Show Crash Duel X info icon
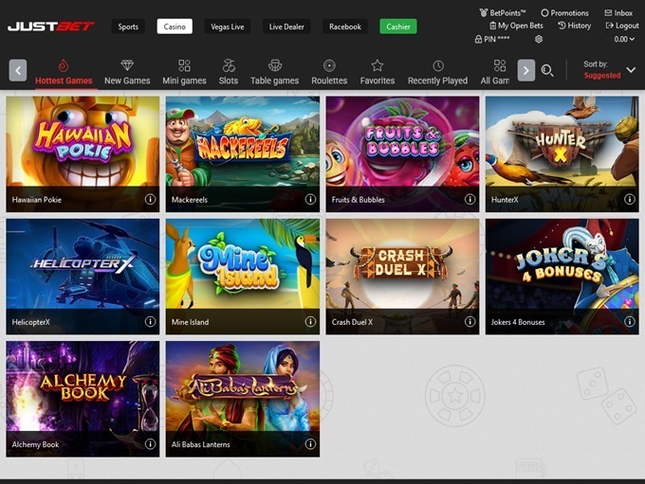This screenshot has height=484, width=645. (x=470, y=322)
